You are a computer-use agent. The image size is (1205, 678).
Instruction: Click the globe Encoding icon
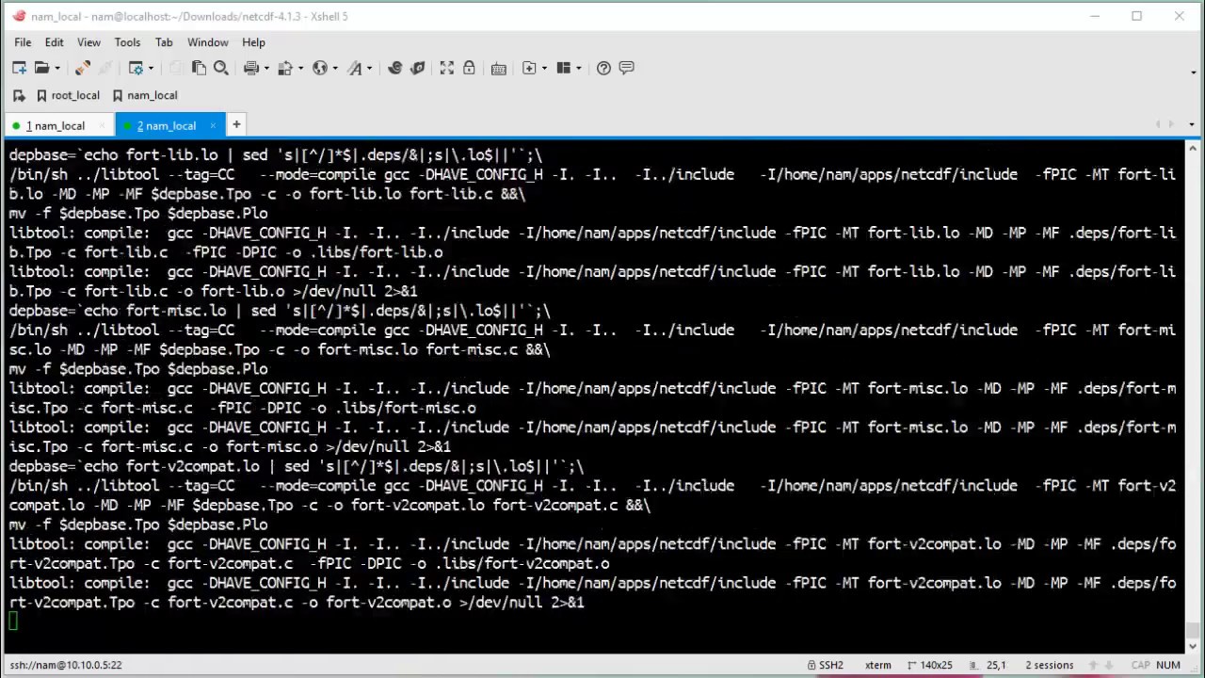(x=320, y=68)
